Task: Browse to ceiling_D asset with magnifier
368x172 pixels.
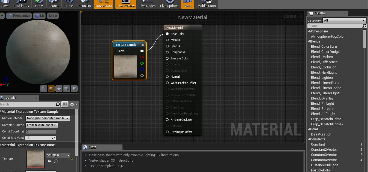Action: pyautogui.click(x=56, y=161)
